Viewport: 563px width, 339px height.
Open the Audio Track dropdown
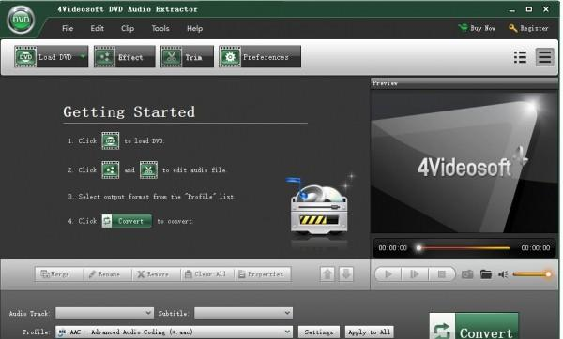[x=104, y=313]
